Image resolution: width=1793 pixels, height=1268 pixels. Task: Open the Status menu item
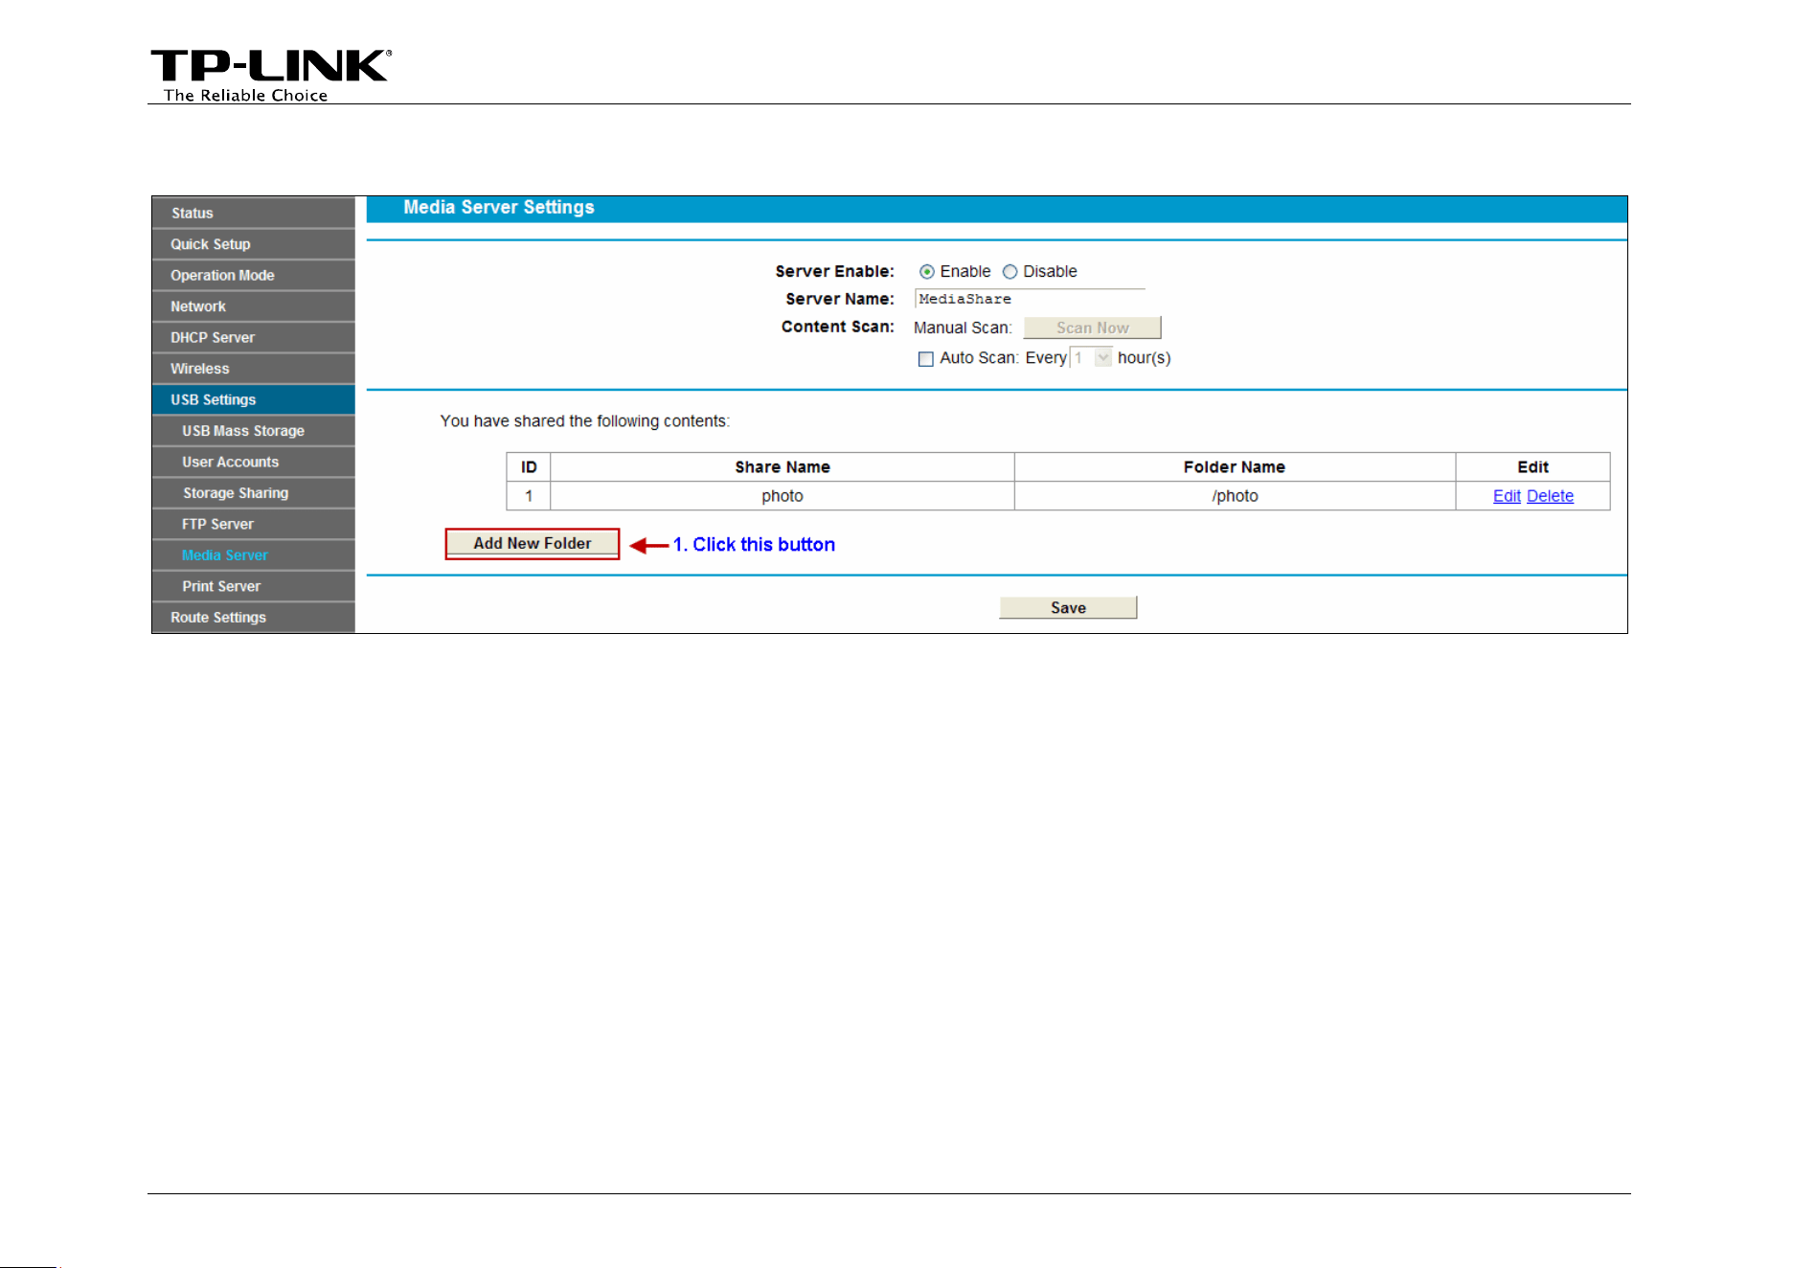coord(253,213)
